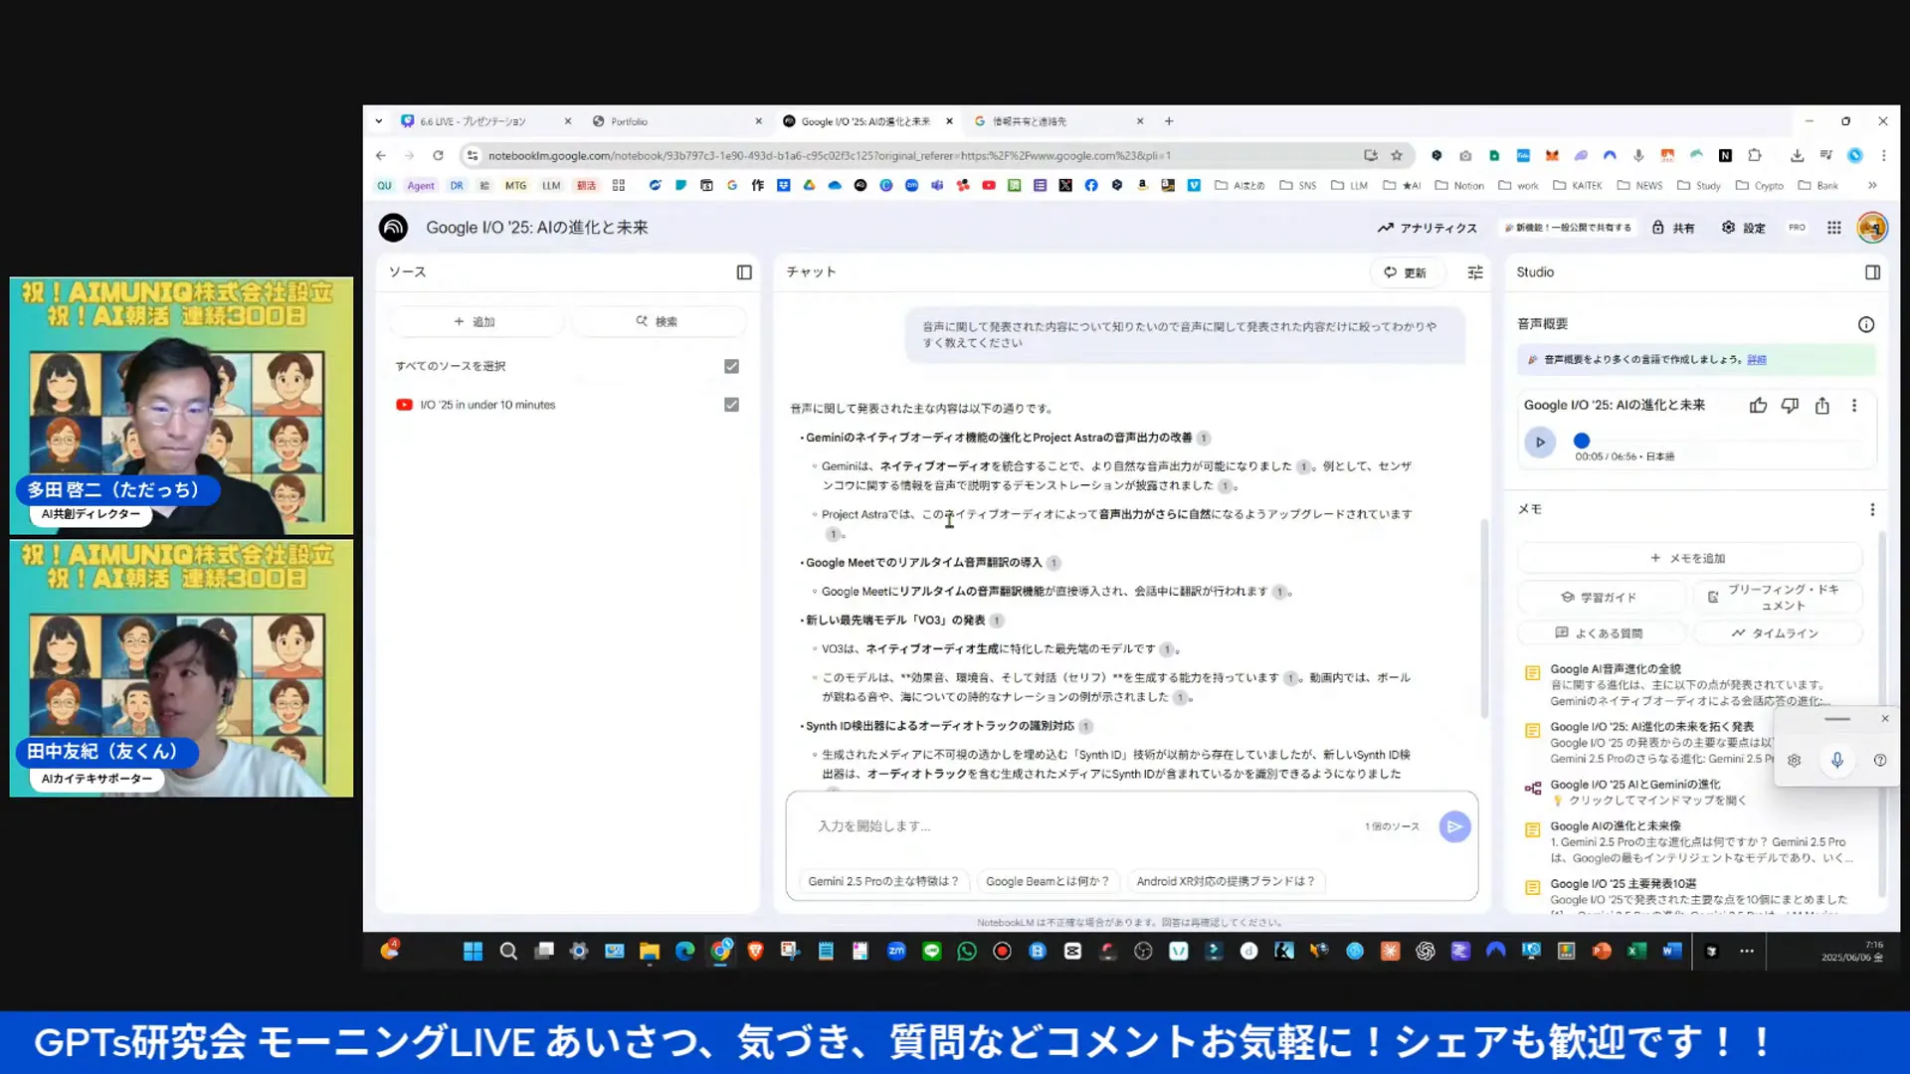Click メモを追加 to add a note
This screenshot has height=1074, width=1910.
tap(1688, 559)
